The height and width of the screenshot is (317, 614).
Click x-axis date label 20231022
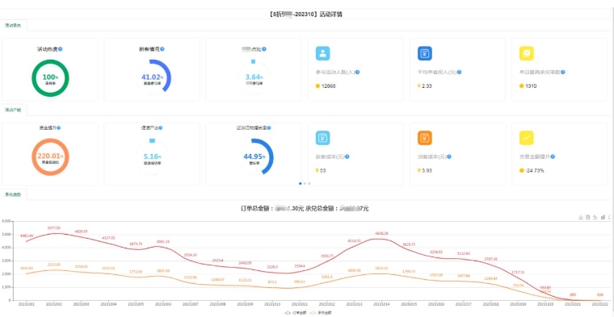(x=599, y=303)
